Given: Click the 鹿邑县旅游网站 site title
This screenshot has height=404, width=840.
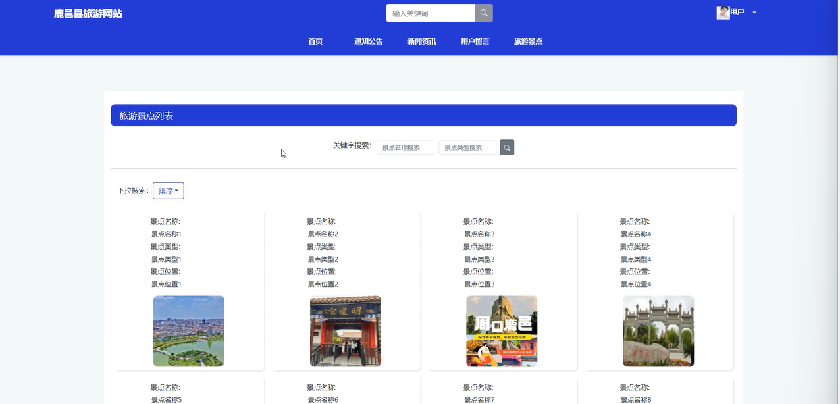Looking at the screenshot, I should tap(88, 14).
